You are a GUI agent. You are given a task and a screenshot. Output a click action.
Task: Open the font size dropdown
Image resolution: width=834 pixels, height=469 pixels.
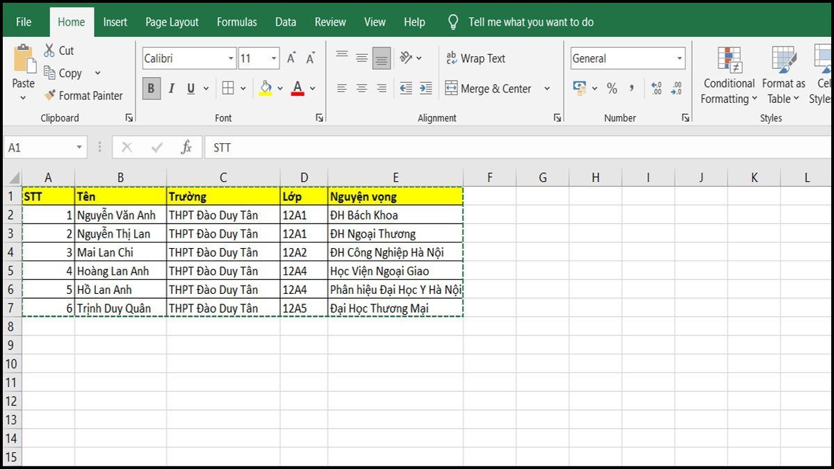tap(275, 59)
